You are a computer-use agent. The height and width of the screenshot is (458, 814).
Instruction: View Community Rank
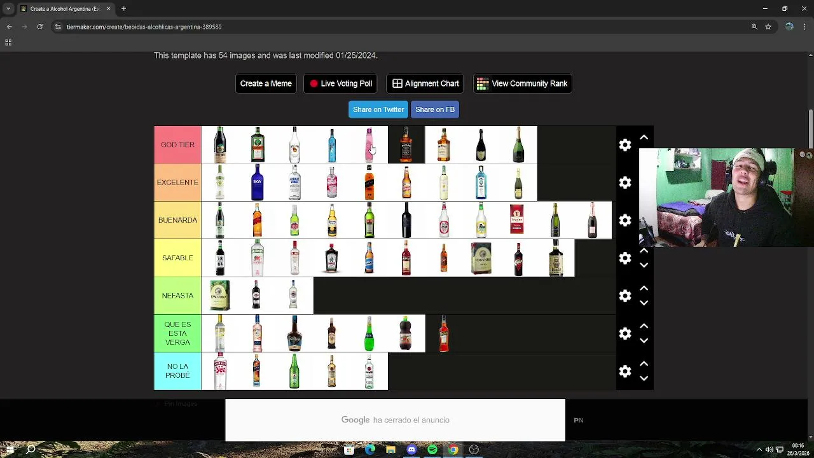pos(522,83)
